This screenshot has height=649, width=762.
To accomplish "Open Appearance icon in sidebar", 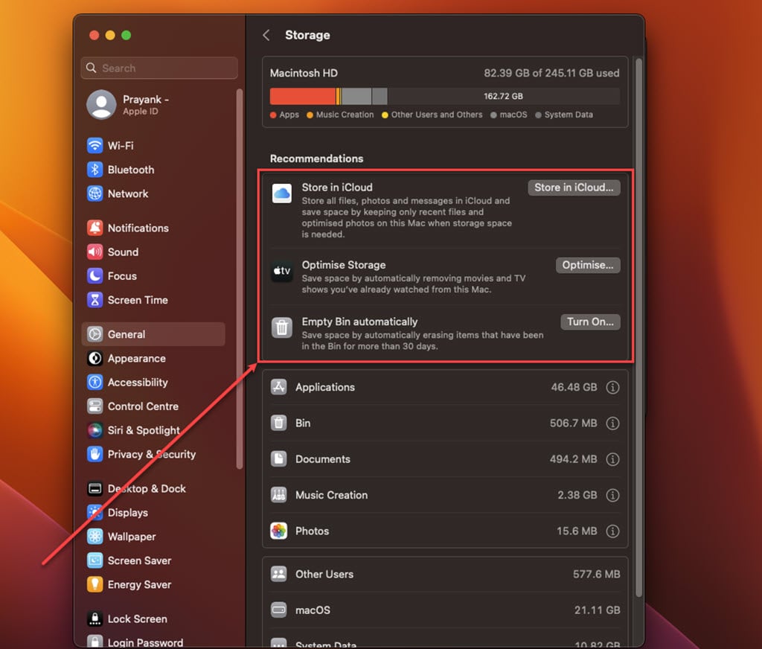I will coord(95,358).
